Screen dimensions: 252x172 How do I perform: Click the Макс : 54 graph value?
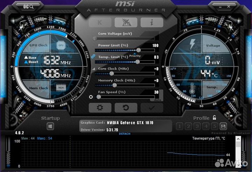pyautogui.click(x=44, y=138)
